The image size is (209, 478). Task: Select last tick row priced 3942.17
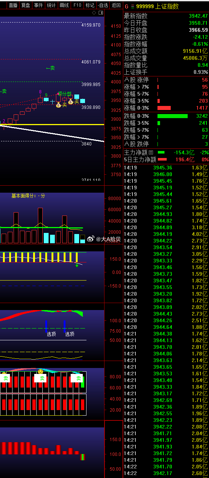166,473
